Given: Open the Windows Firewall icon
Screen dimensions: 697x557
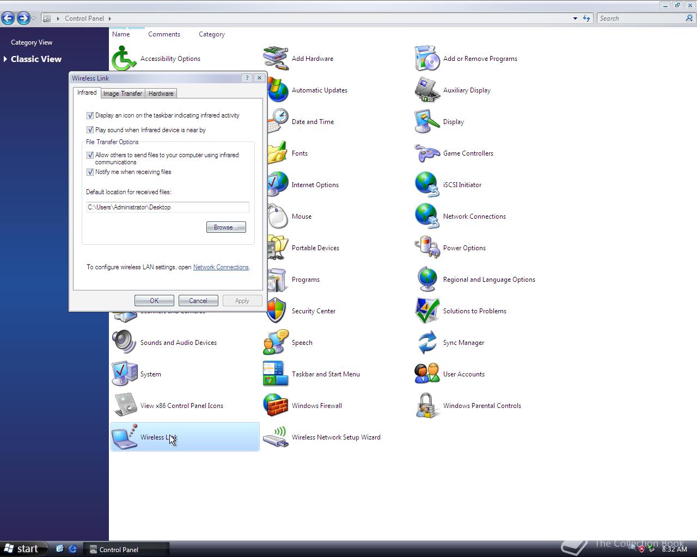Looking at the screenshot, I should point(276,405).
